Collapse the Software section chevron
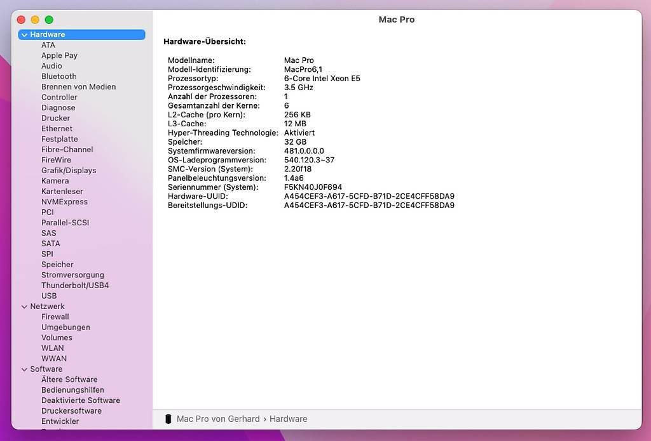651x441 pixels. [x=25, y=369]
